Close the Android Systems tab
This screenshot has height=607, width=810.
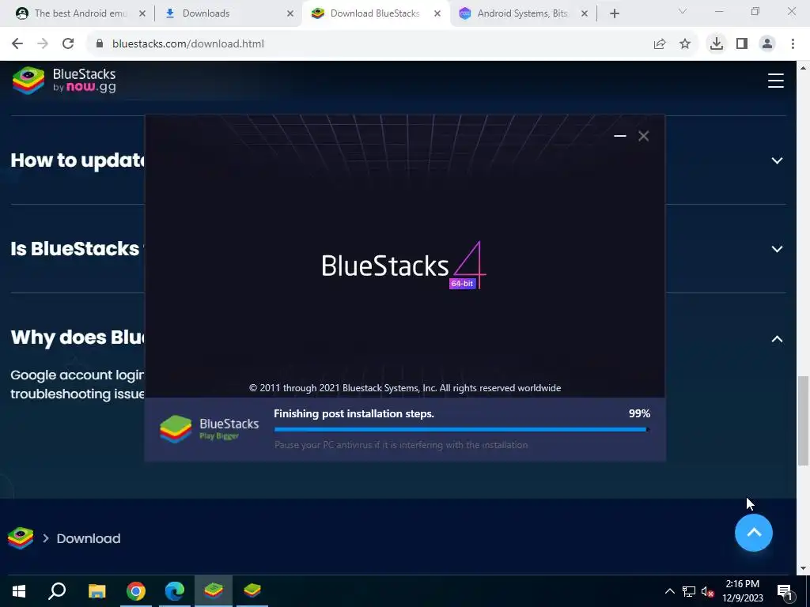585,14
